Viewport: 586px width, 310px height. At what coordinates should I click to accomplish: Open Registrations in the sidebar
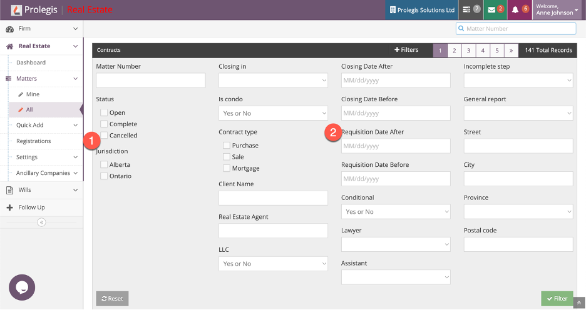click(34, 141)
